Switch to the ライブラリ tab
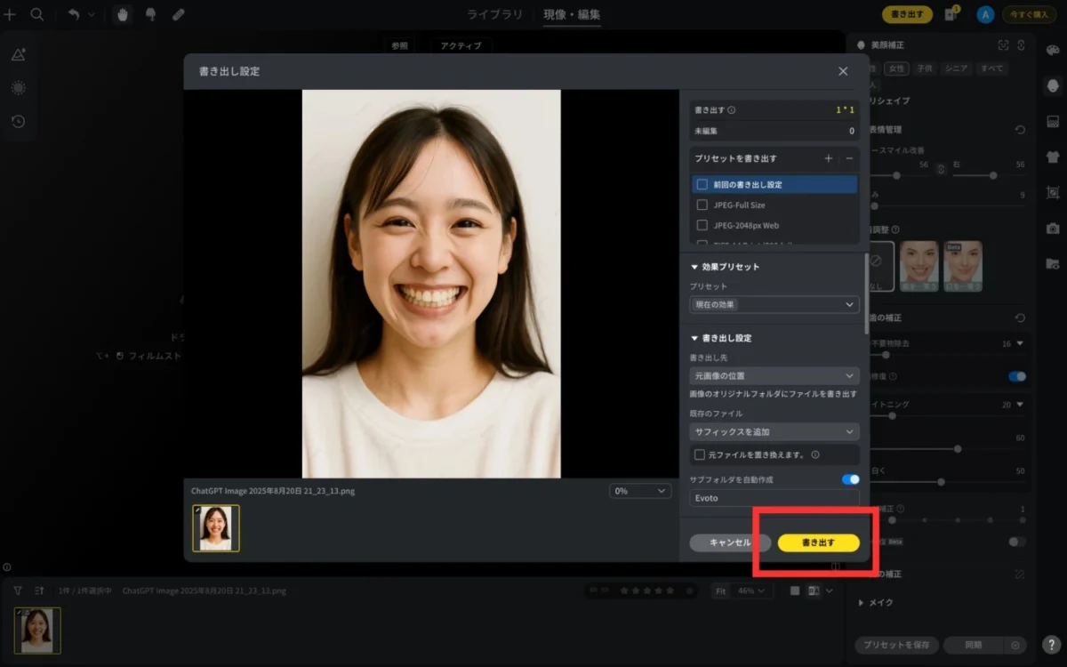The width and height of the screenshot is (1067, 667). (494, 14)
